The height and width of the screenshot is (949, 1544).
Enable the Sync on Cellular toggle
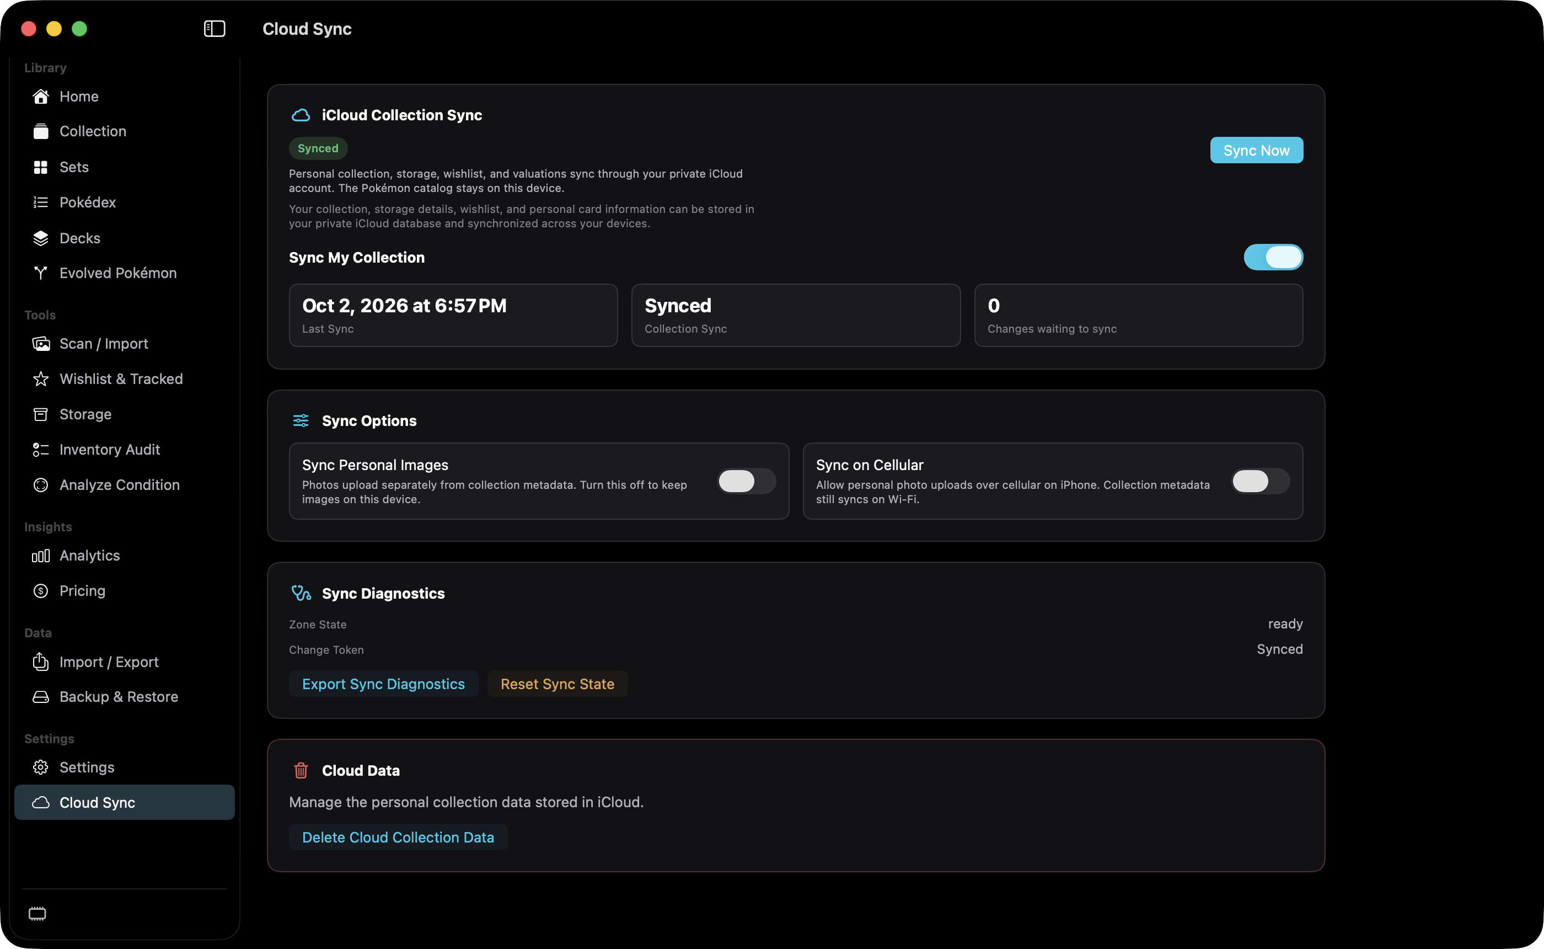pyautogui.click(x=1261, y=482)
